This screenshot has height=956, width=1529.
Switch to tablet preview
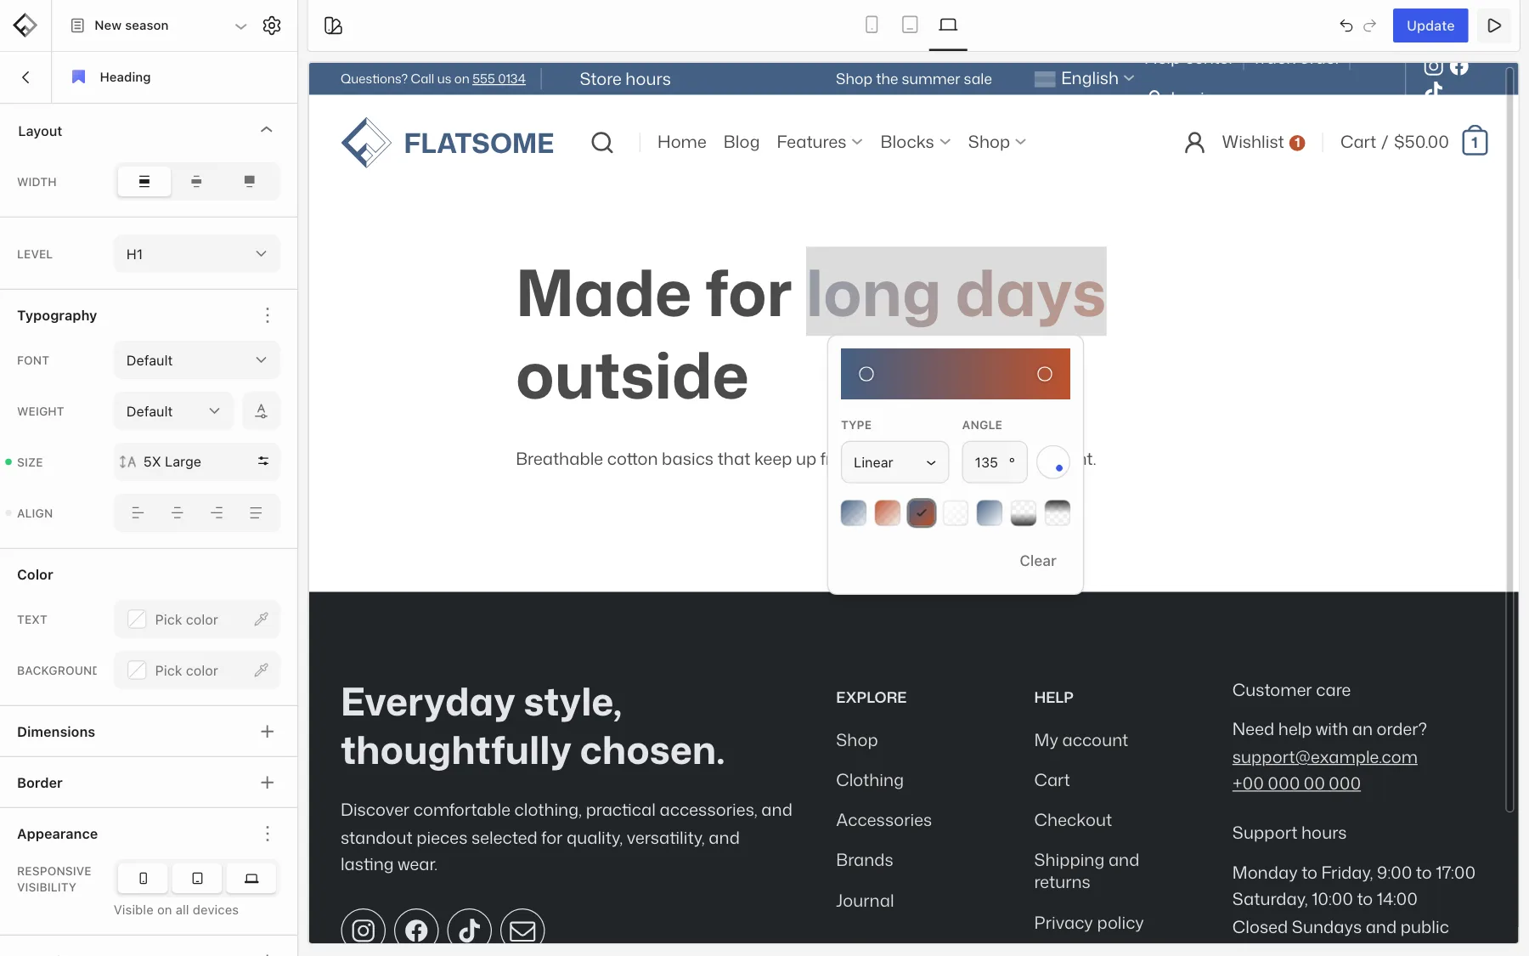(x=910, y=25)
